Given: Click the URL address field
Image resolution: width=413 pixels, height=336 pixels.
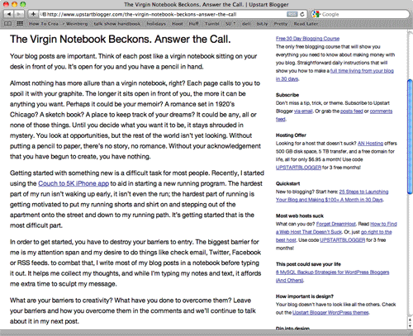Looking at the screenshot, I should (x=163, y=14).
